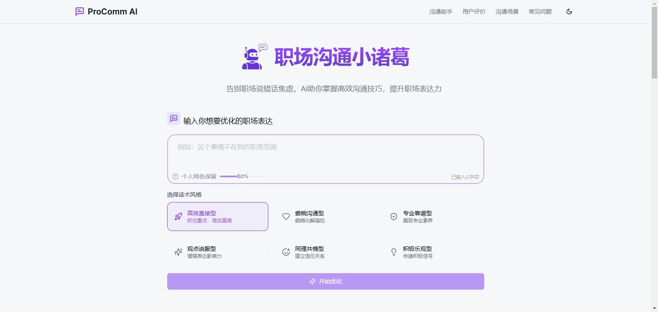Click the heart icon on the 委婉沟通型 card
Image resolution: width=658 pixels, height=312 pixels.
pos(286,217)
